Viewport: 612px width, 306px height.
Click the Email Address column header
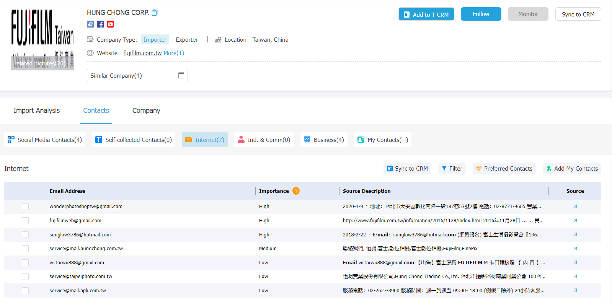point(67,191)
